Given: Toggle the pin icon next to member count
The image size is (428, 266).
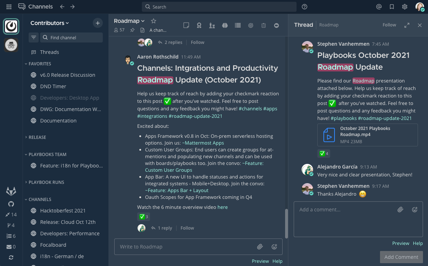Looking at the screenshot, I should pyautogui.click(x=132, y=30).
